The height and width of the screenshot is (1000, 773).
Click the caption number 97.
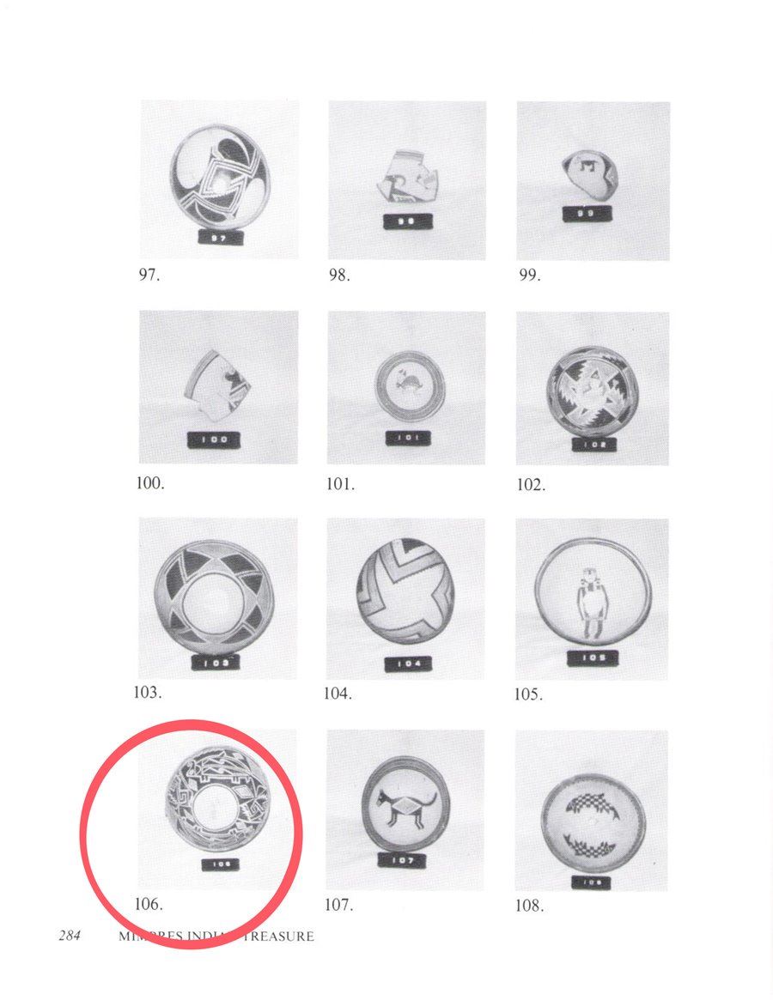click(x=149, y=275)
